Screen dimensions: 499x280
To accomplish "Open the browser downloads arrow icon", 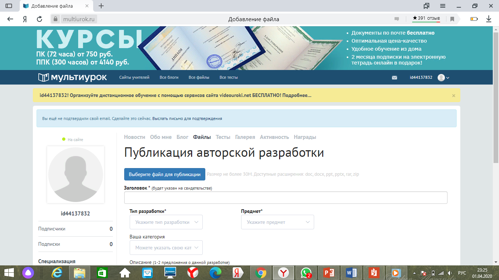I will 489,19.
